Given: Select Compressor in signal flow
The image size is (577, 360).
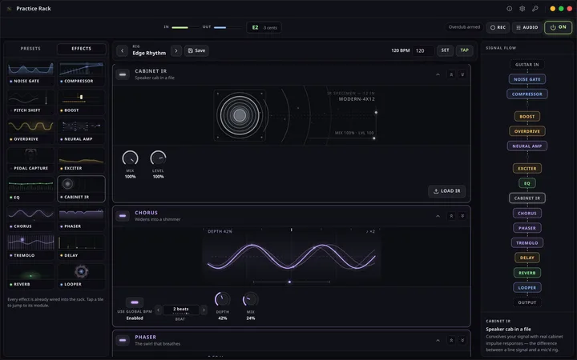Looking at the screenshot, I should (x=527, y=94).
